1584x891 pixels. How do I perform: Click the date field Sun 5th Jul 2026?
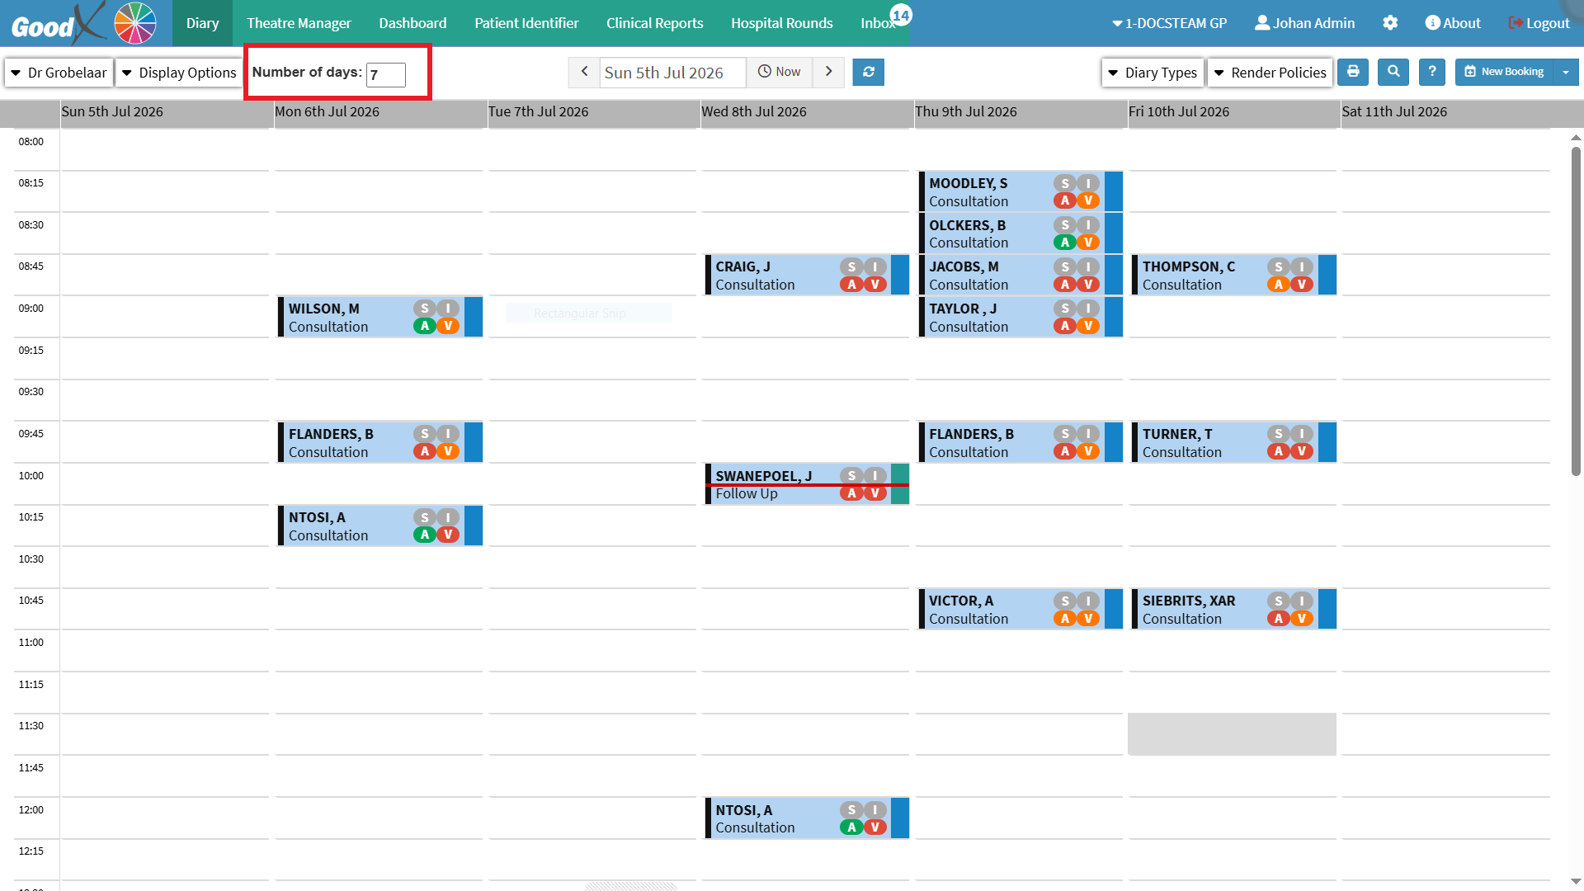point(672,73)
